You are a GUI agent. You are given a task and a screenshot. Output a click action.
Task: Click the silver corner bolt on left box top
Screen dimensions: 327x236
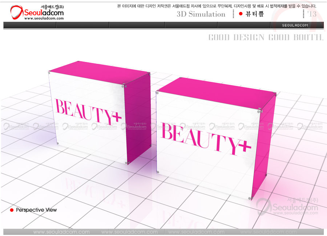[x=49, y=73]
